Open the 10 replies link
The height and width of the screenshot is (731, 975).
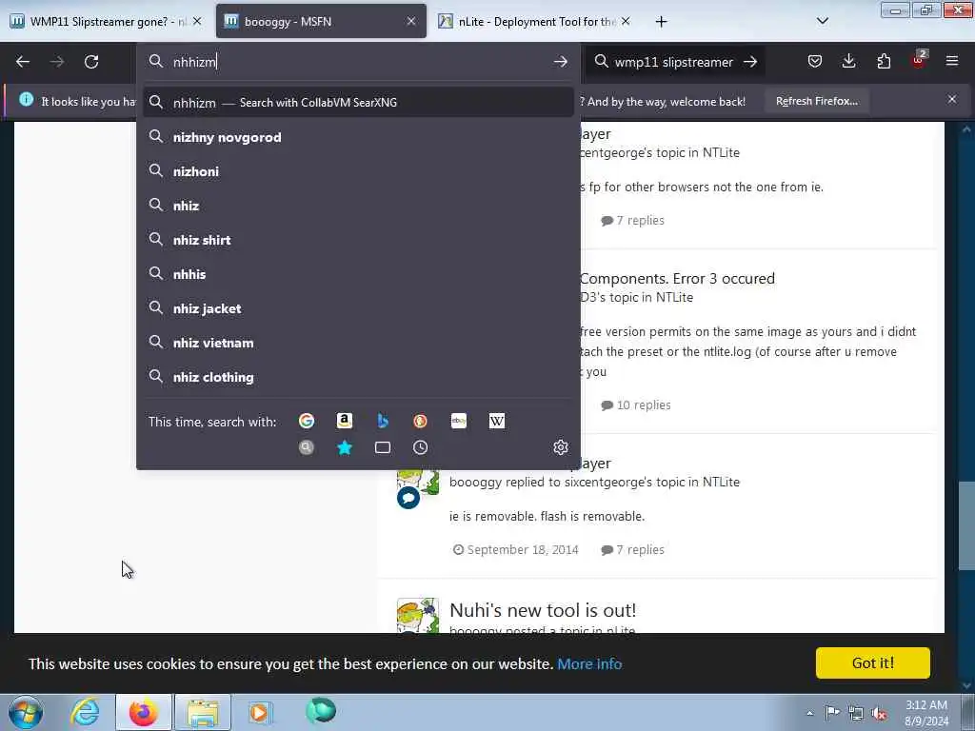tap(636, 405)
